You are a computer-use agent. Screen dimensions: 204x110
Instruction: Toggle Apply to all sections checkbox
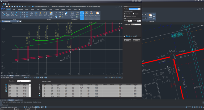pos(125,16)
